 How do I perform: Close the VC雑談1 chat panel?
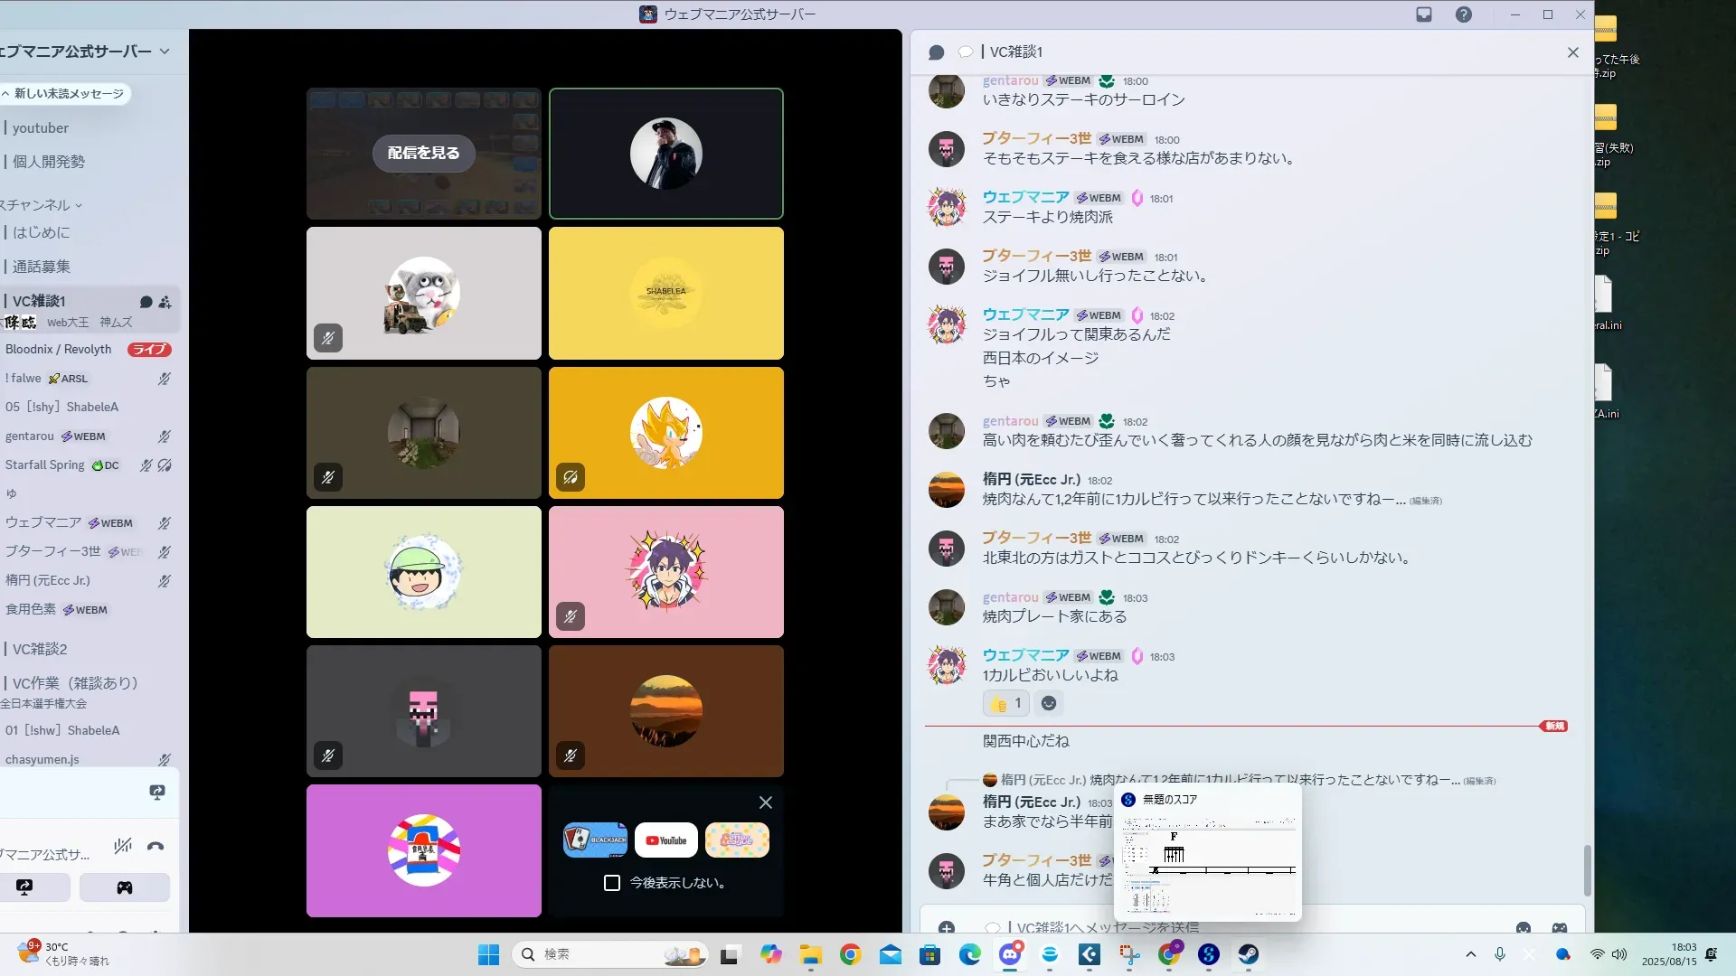click(x=1573, y=52)
